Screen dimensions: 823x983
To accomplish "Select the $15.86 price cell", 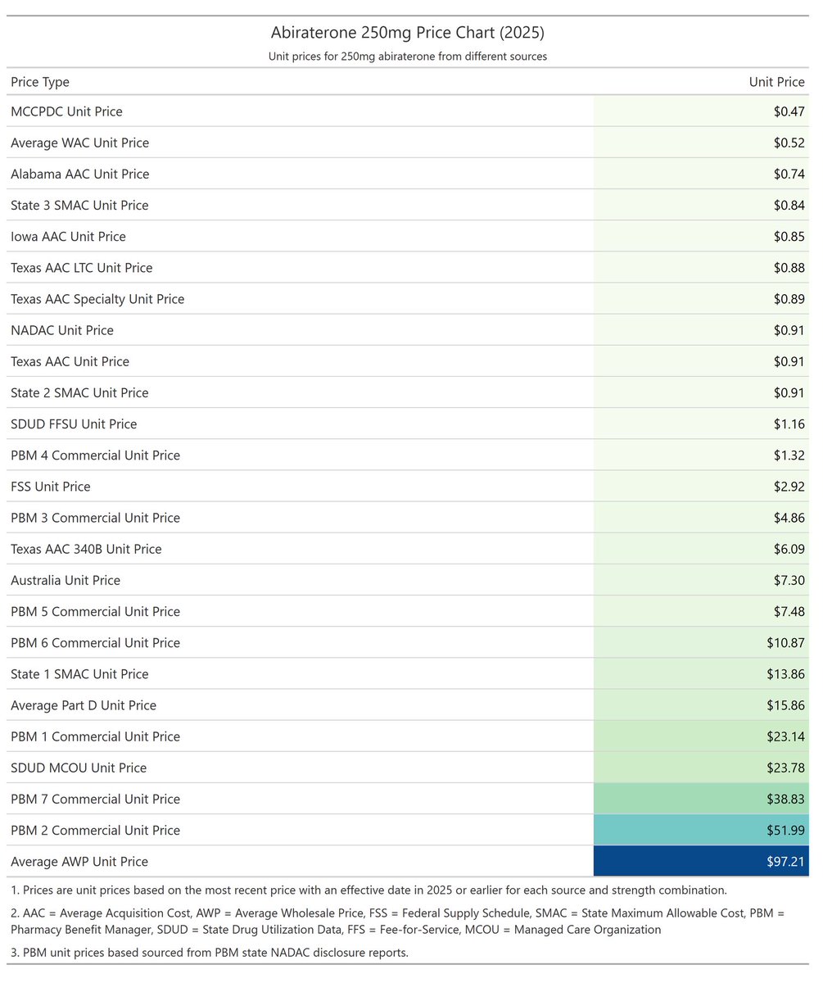I will click(701, 705).
